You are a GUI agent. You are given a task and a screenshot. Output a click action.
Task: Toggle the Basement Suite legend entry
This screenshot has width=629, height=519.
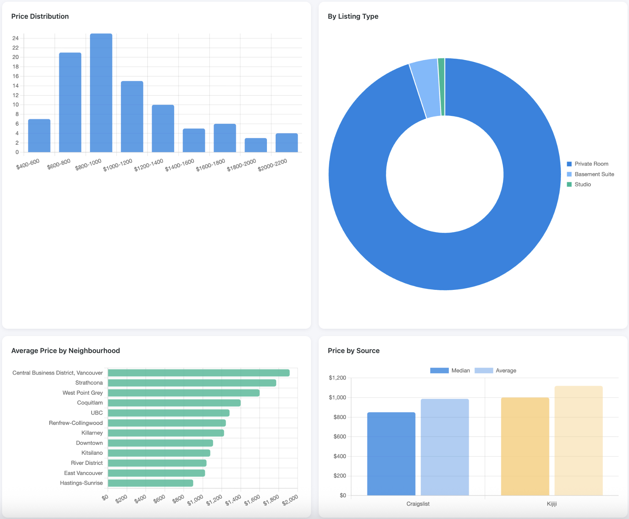(594, 174)
